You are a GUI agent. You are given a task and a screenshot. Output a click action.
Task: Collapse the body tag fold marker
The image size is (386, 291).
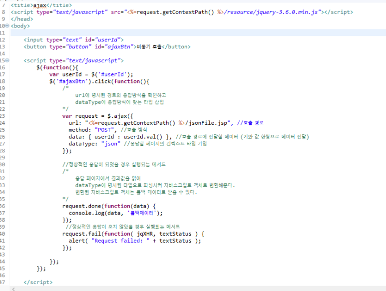[x=7, y=26]
